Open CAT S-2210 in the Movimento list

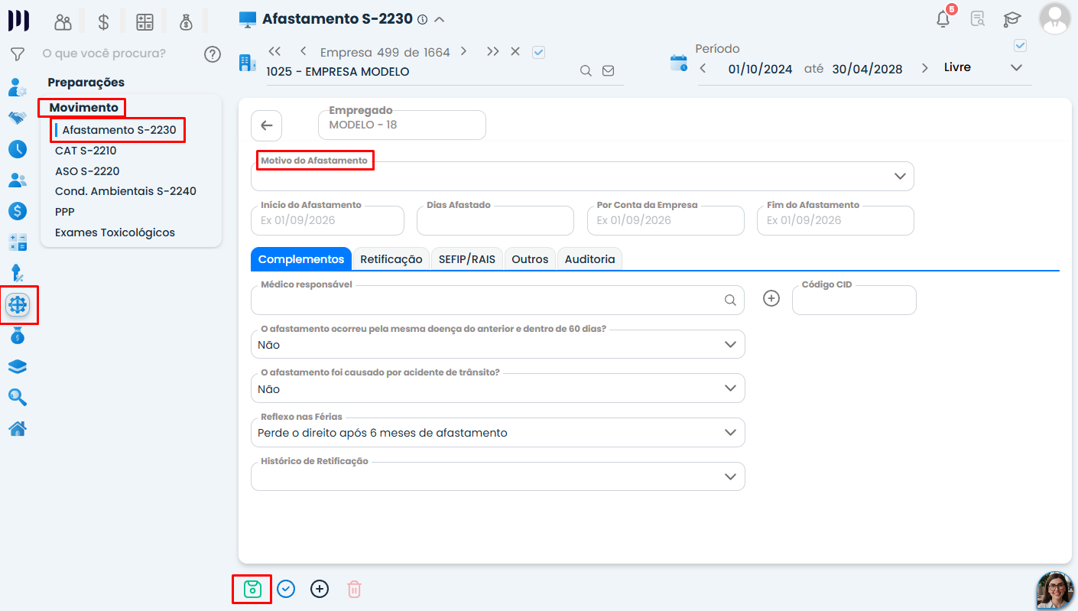[86, 151]
